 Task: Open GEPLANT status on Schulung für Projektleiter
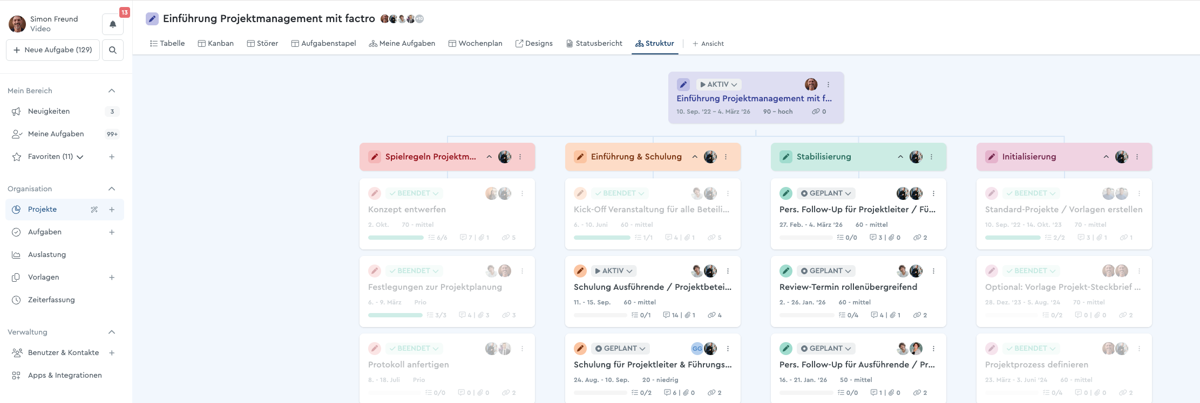point(620,349)
